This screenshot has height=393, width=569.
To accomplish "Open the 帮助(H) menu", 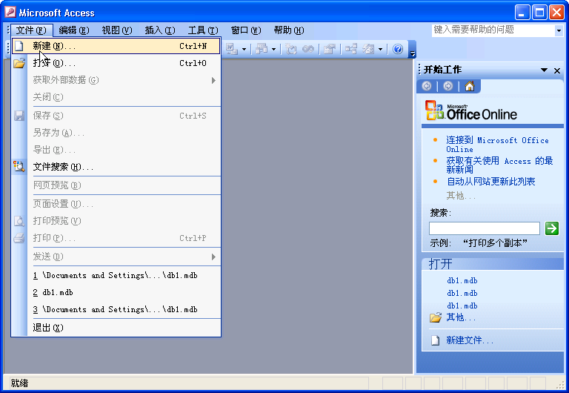I will (x=289, y=30).
